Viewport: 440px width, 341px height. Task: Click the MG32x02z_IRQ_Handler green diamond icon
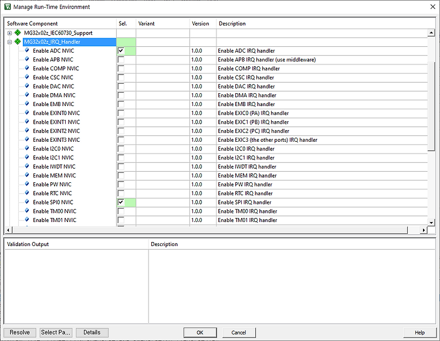pyautogui.click(x=18, y=42)
